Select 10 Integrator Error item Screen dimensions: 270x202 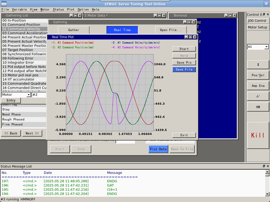click(x=24, y=63)
